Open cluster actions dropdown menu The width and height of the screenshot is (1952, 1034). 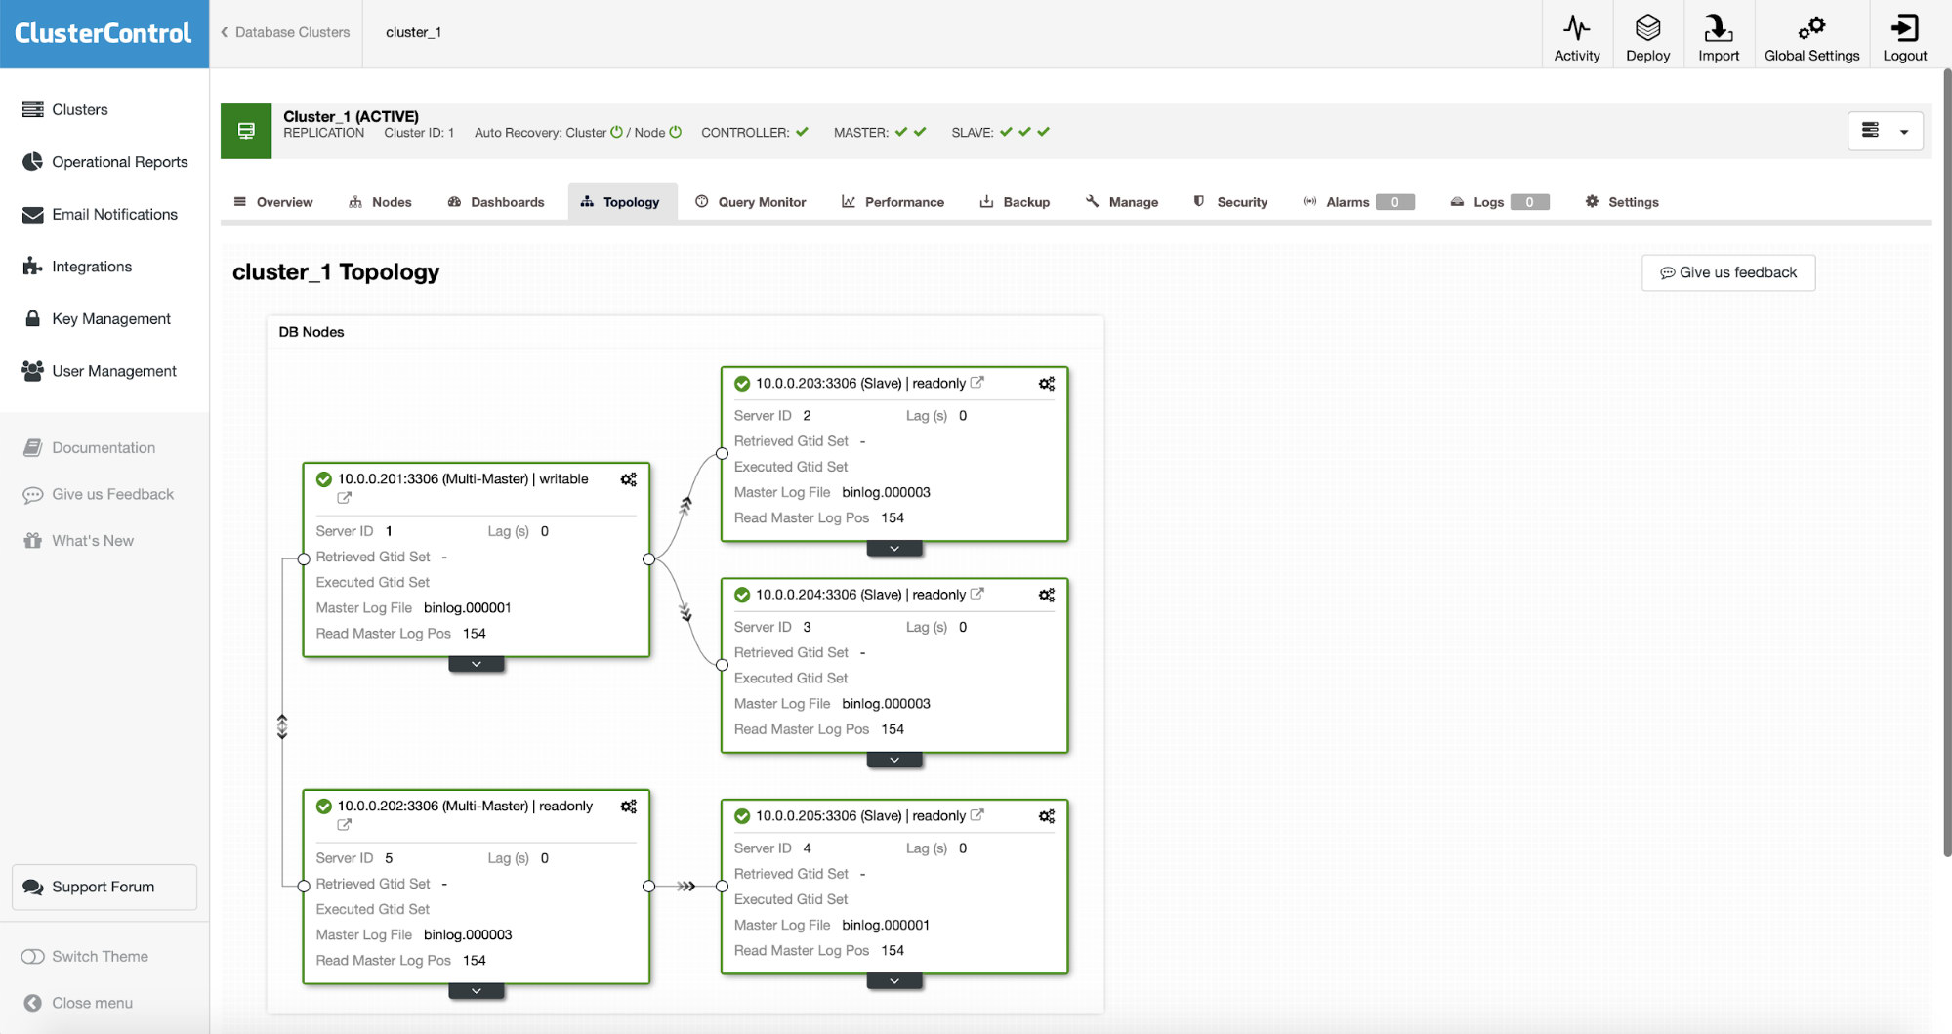(1886, 131)
